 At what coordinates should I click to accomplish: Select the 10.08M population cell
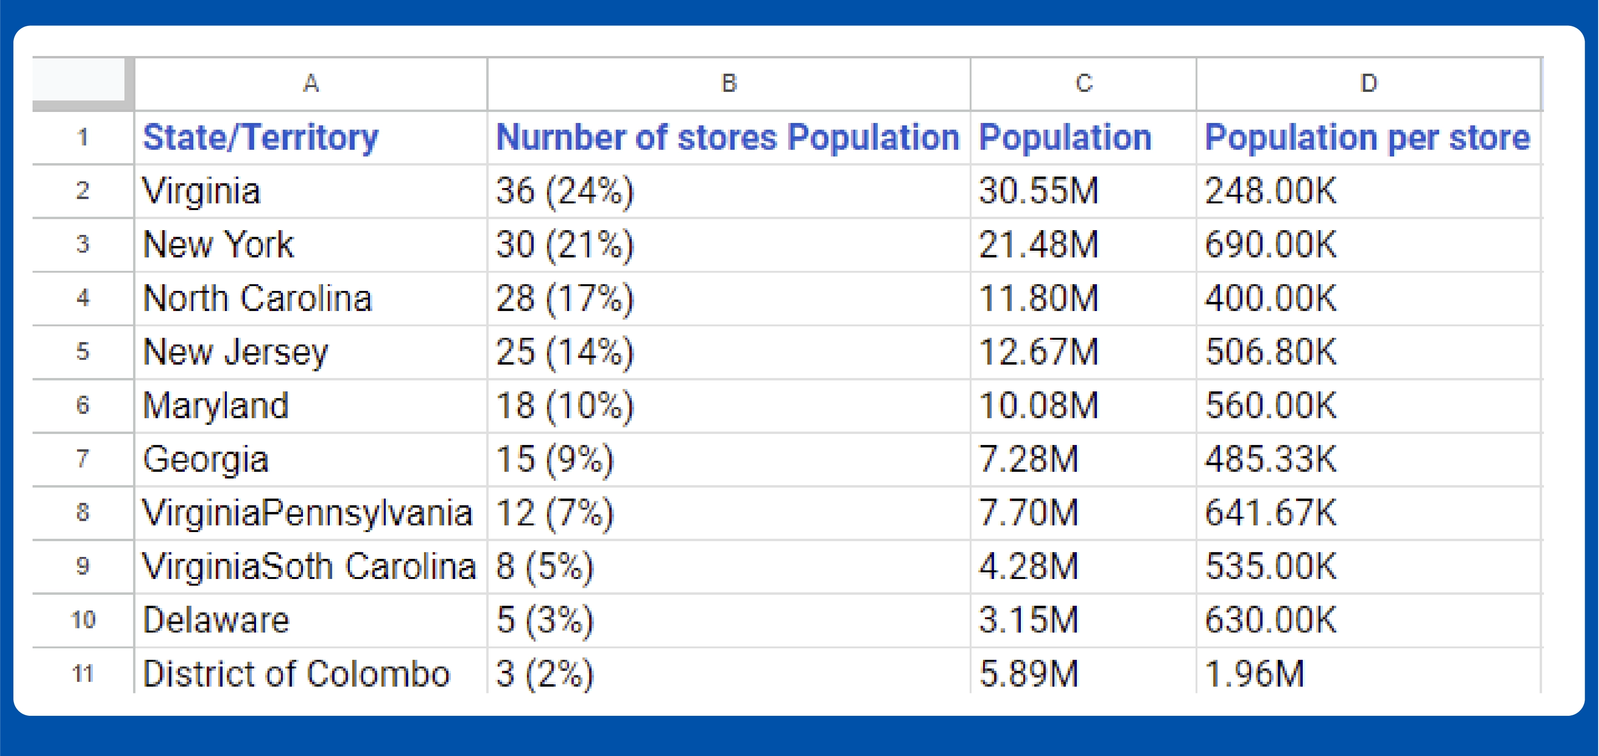pos(1083,406)
